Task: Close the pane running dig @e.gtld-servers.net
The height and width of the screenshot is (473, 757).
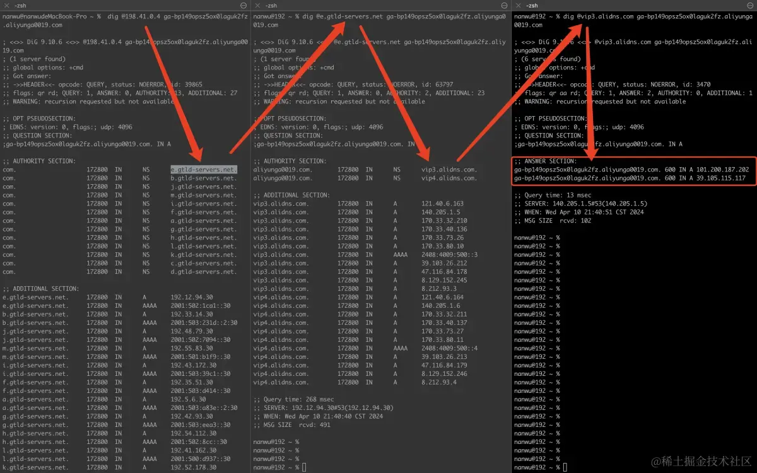Action: (257, 5)
